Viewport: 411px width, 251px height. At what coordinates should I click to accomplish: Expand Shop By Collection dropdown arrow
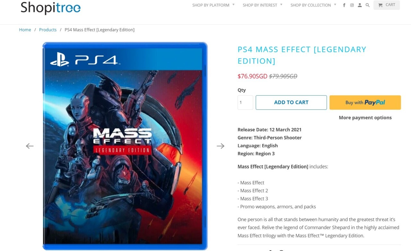pos(335,5)
